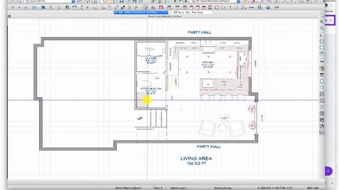The width and height of the screenshot is (339, 190).
Task: Click the staircase treads next to UP label
Action: (x=158, y=118)
